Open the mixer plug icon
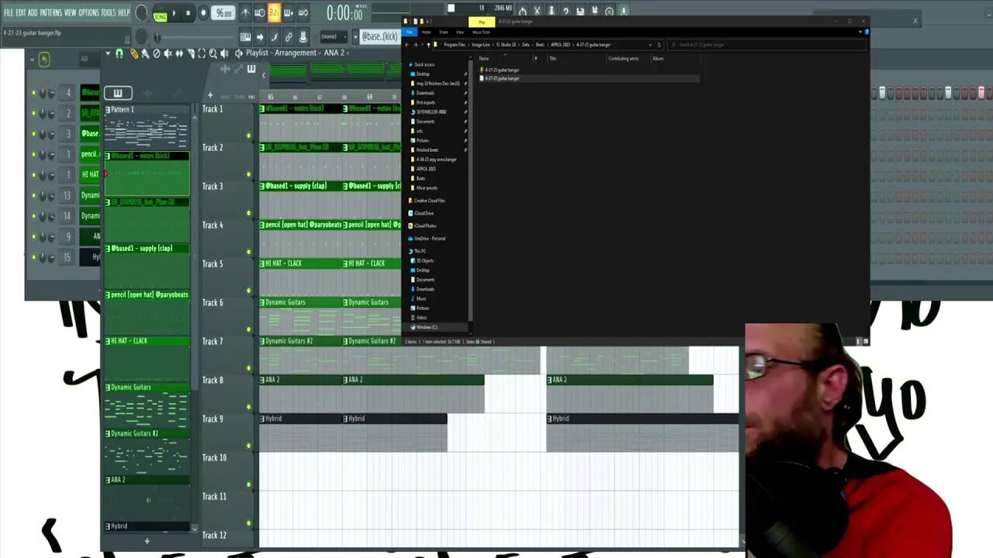Image resolution: width=993 pixels, height=558 pixels. pos(303,36)
